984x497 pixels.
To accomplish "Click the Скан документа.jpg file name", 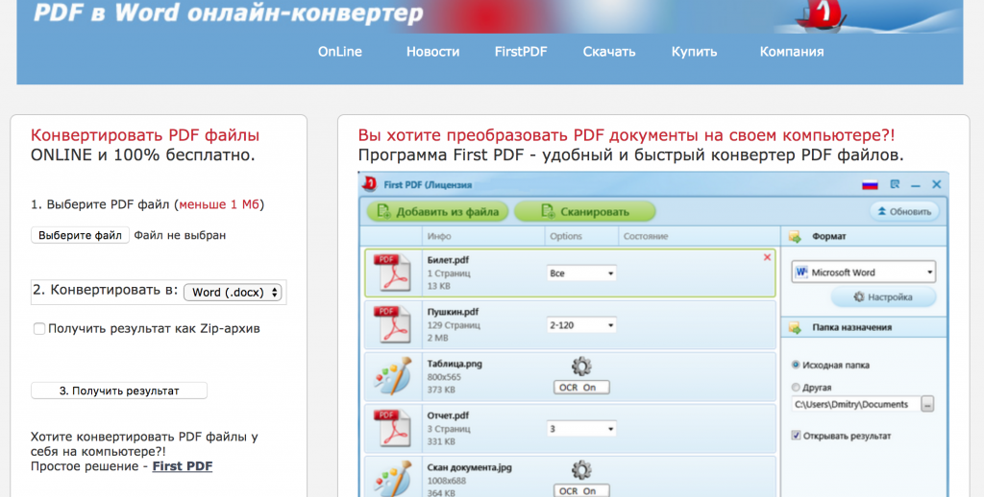I will coord(469,467).
